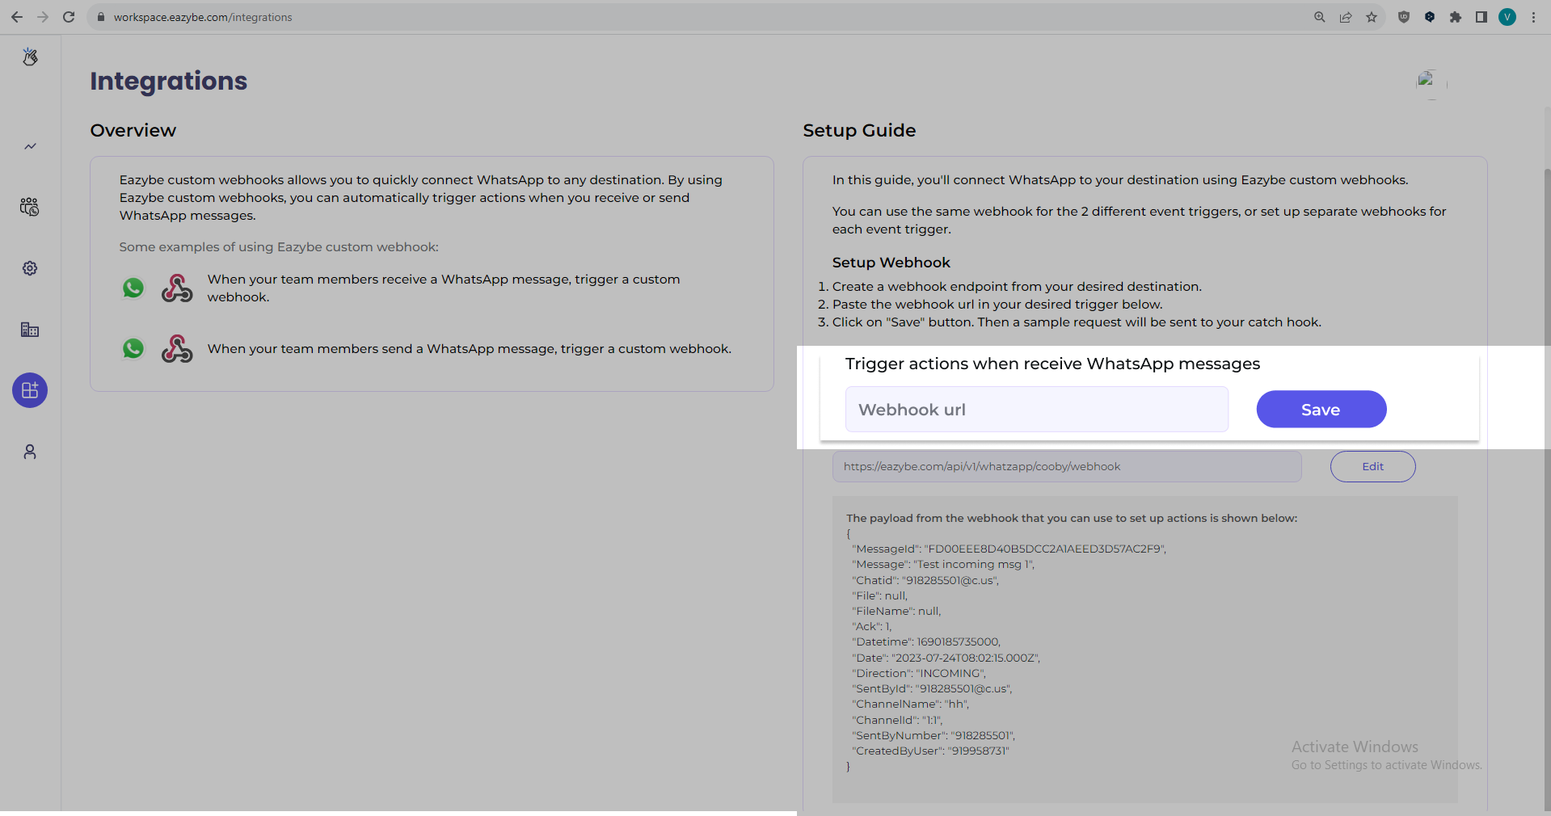Click webhook icon beside send message example
1551x816 pixels.
(177, 348)
